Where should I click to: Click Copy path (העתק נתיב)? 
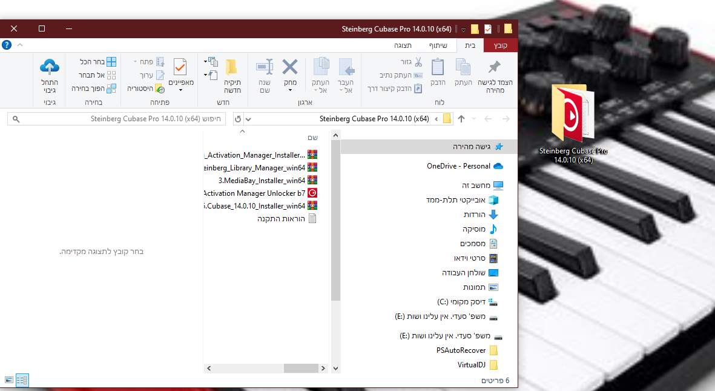(x=401, y=75)
